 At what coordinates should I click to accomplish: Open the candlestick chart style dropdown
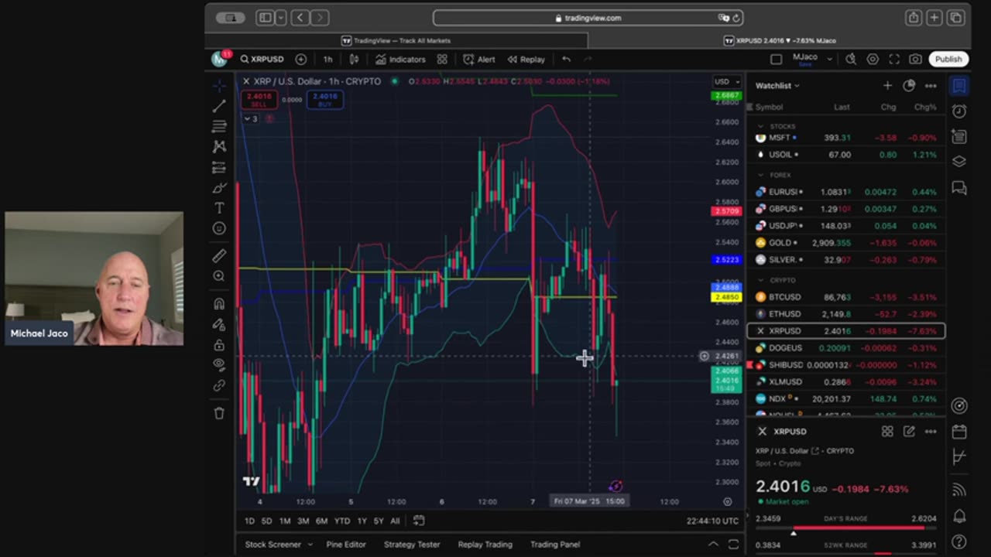coord(354,59)
